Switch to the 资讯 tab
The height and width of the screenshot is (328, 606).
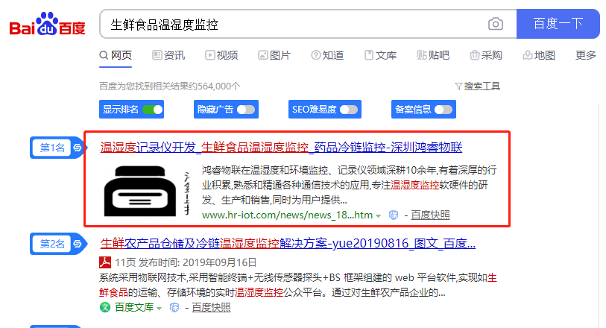point(168,55)
